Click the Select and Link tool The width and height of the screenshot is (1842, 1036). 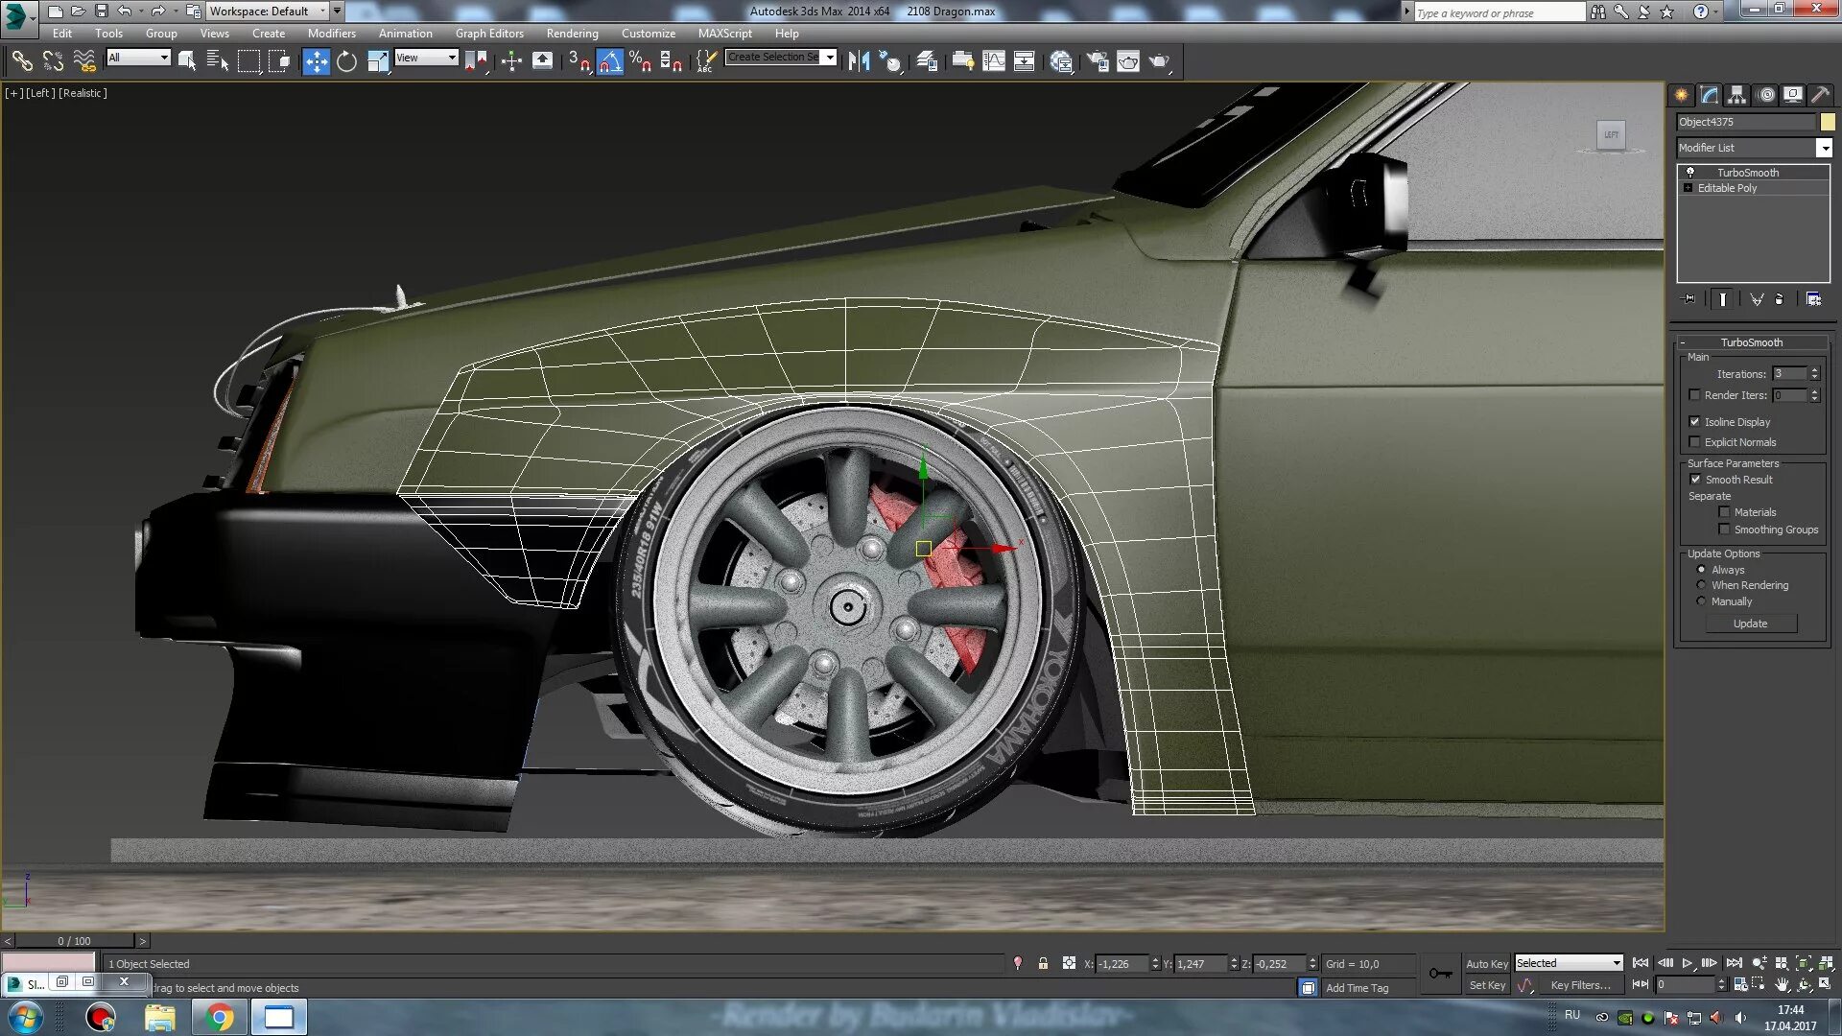click(21, 61)
